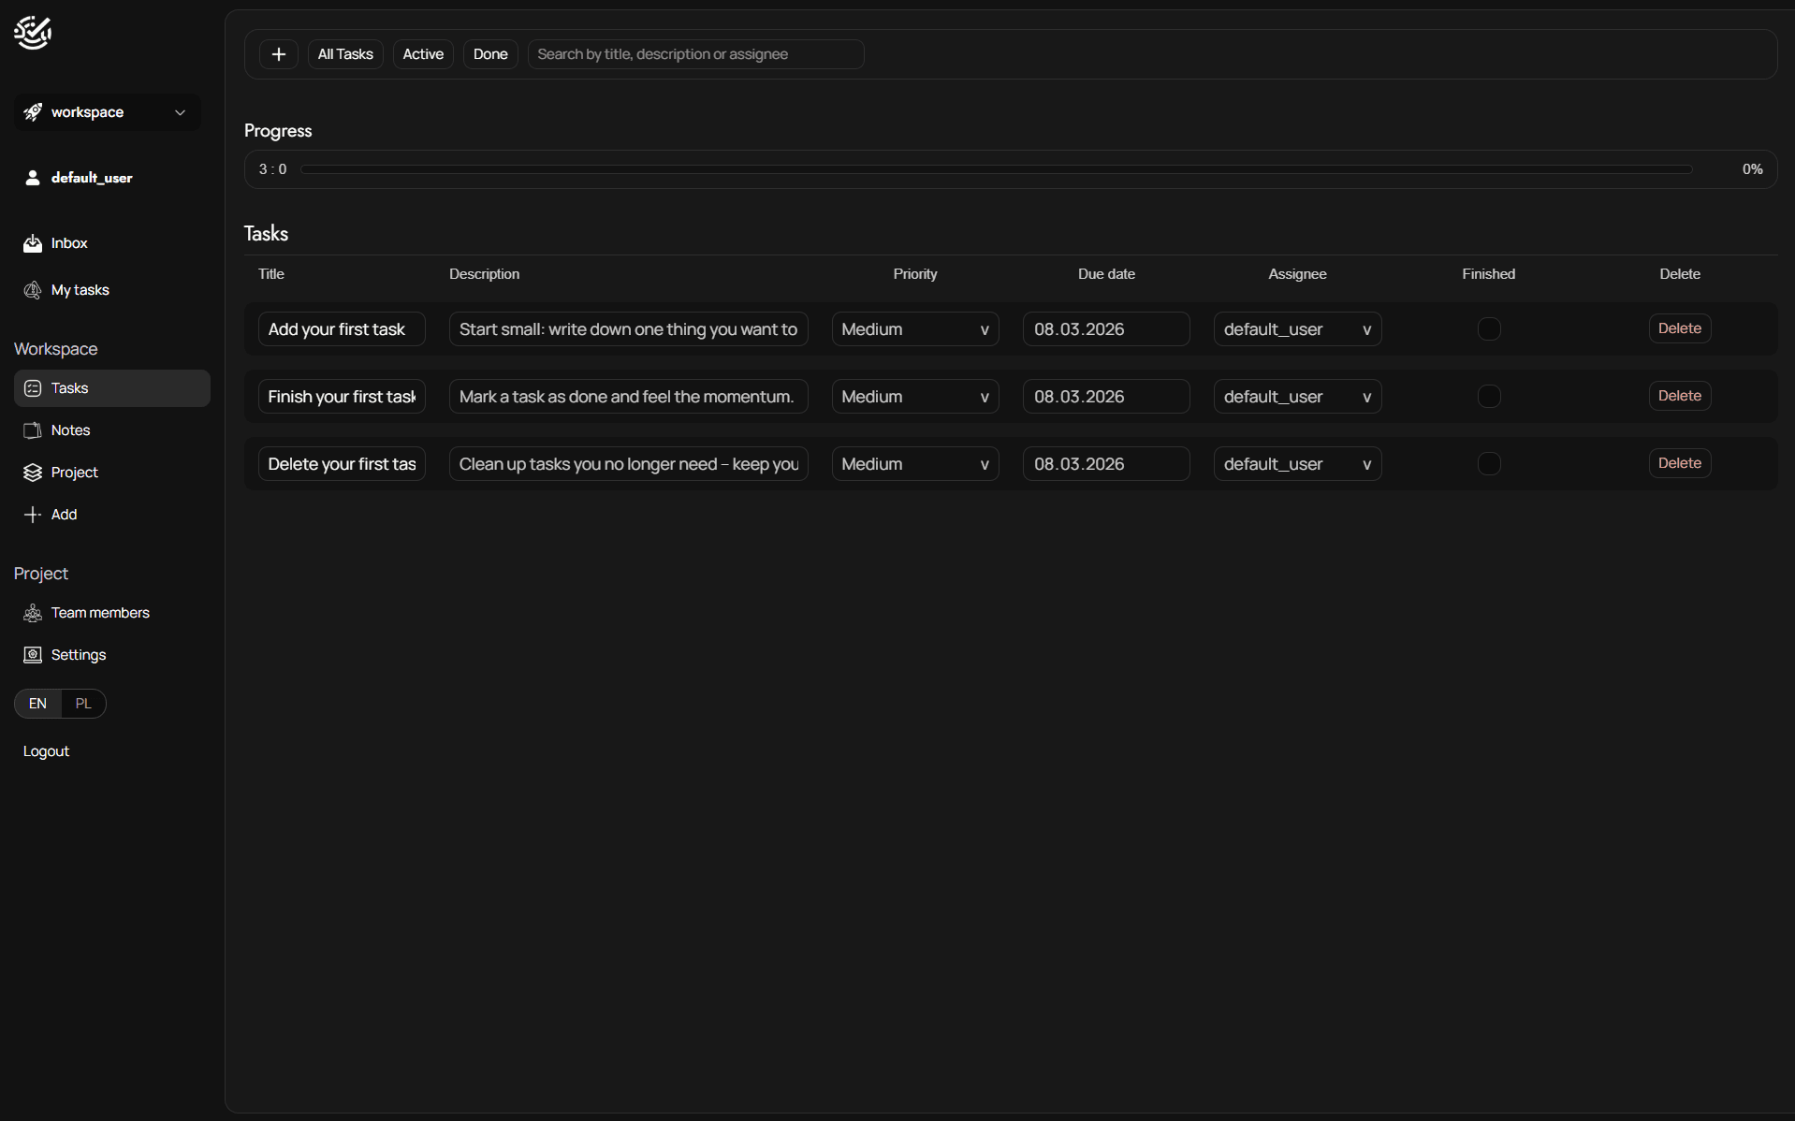Screen dimensions: 1795x1121
Task: Mark 'Add your first task' as finished
Action: point(1488,329)
